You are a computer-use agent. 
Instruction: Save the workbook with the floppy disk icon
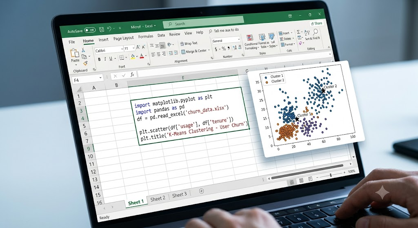click(102, 29)
